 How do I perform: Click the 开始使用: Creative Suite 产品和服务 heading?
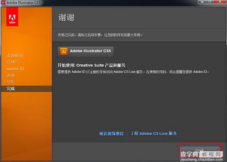(92, 65)
